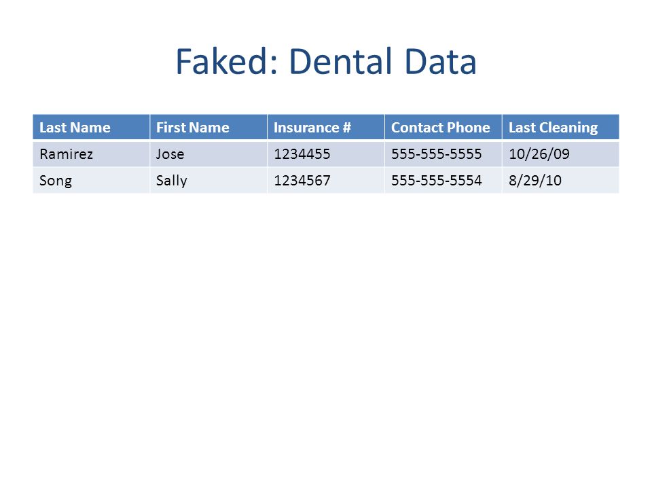Select the 'Contact Phone' column header
This screenshot has width=652, height=489.
click(x=443, y=127)
